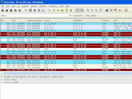
Task: Jump to first packet icon
Action: click(x=67, y=10)
